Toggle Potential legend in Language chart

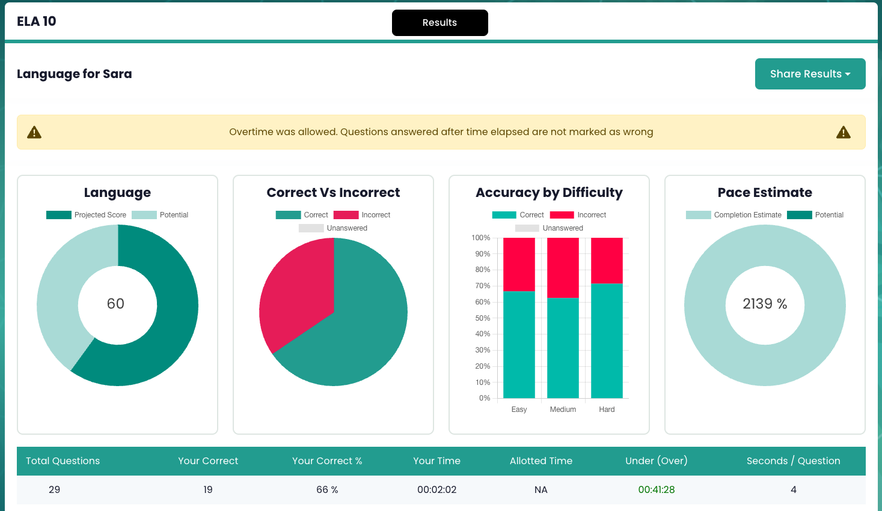160,215
